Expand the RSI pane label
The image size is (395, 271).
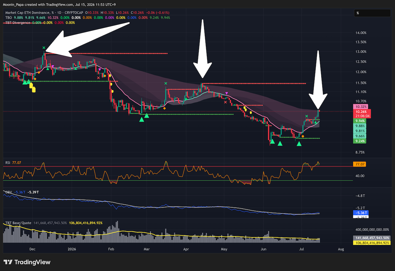[7, 163]
